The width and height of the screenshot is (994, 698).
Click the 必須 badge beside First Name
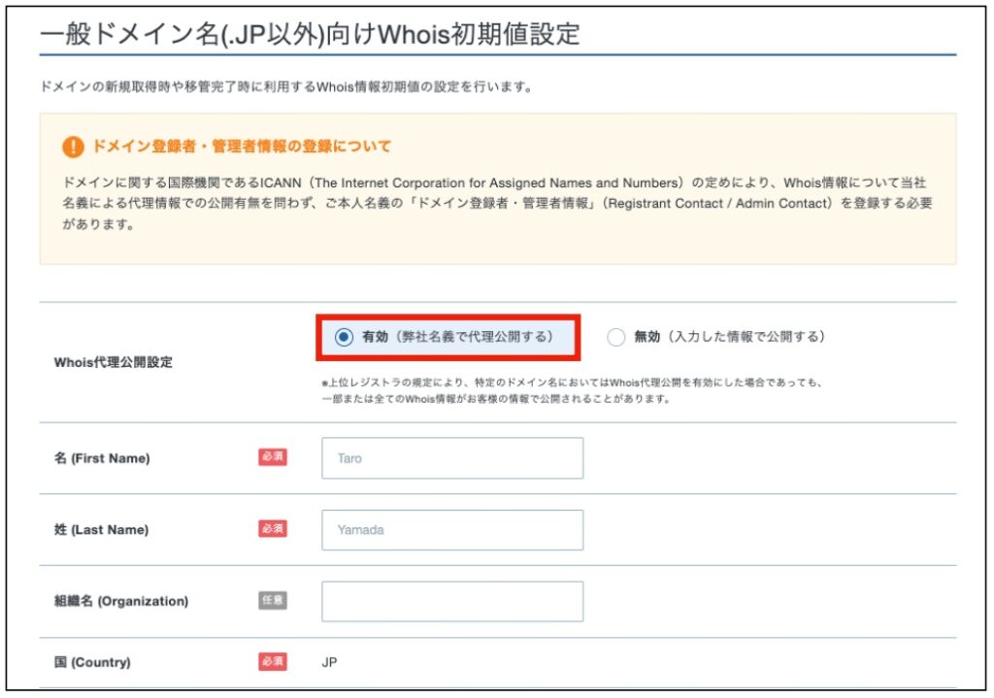pyautogui.click(x=273, y=457)
